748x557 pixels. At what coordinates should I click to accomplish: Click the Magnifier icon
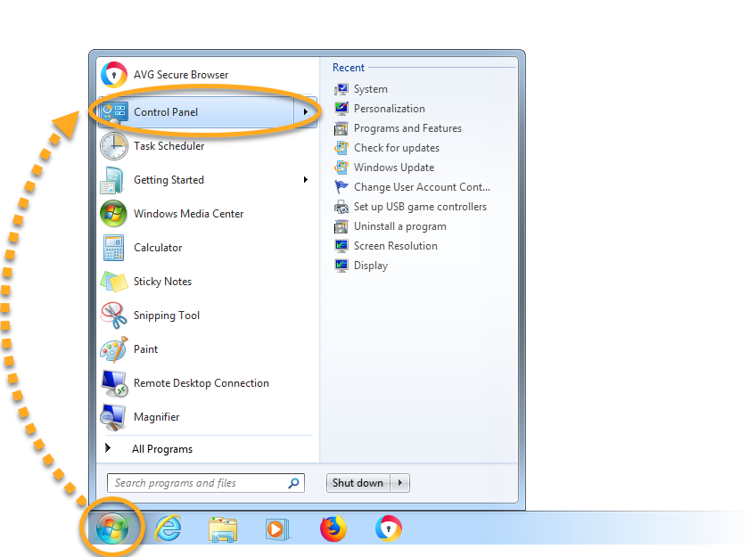click(113, 417)
